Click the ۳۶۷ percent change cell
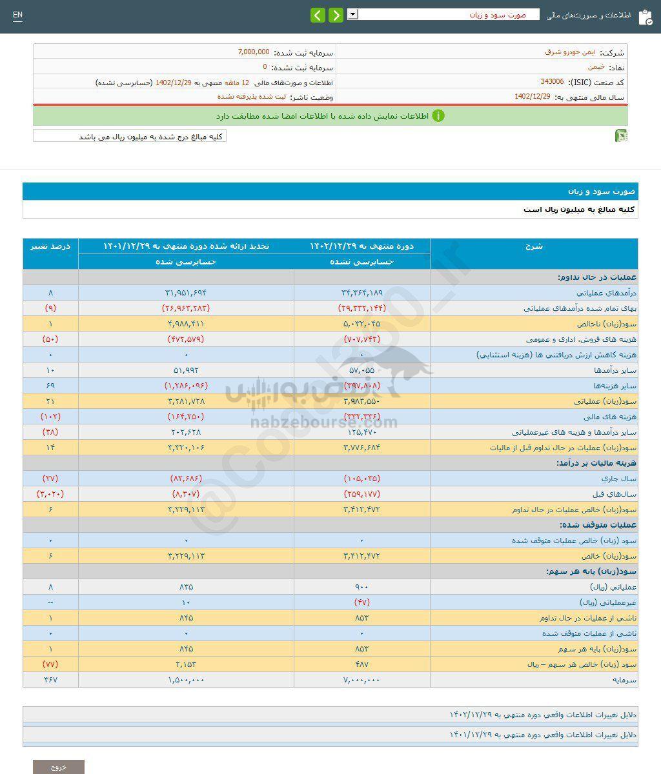661x774 pixels. 51,680
